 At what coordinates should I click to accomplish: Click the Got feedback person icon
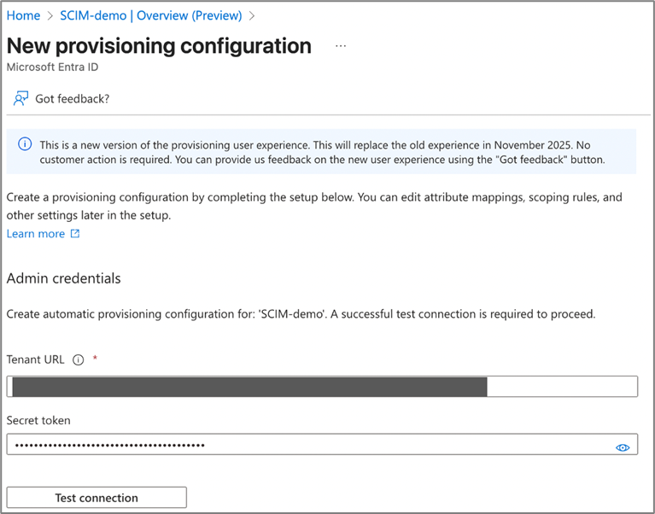[x=20, y=98]
